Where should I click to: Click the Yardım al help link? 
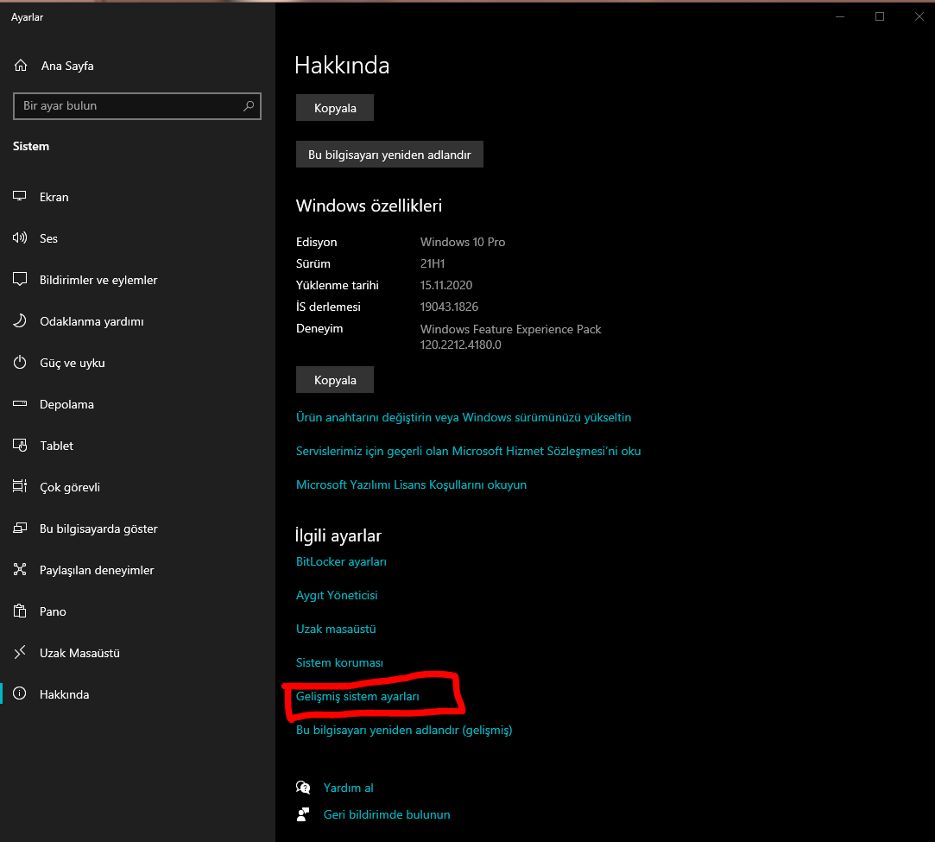(348, 788)
